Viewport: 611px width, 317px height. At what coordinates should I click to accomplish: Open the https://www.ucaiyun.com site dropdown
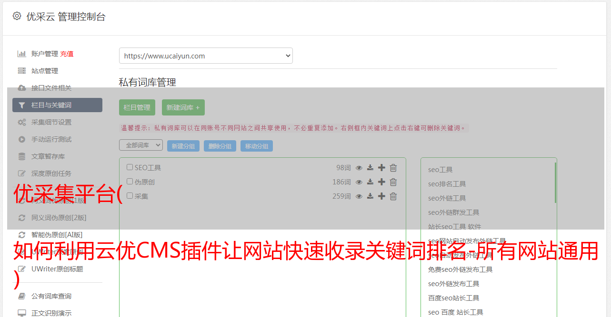pos(206,56)
